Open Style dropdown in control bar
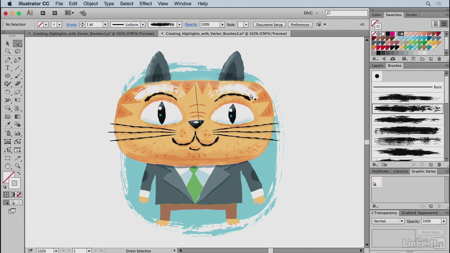Screen dimensions: 450x253 click(246, 25)
